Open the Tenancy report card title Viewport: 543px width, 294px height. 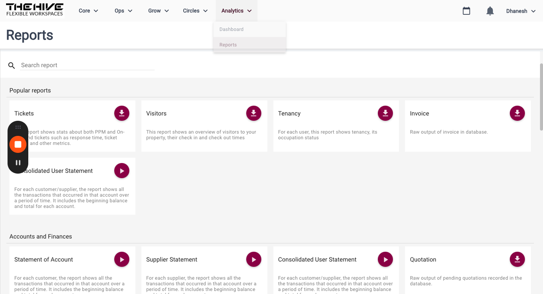point(289,114)
